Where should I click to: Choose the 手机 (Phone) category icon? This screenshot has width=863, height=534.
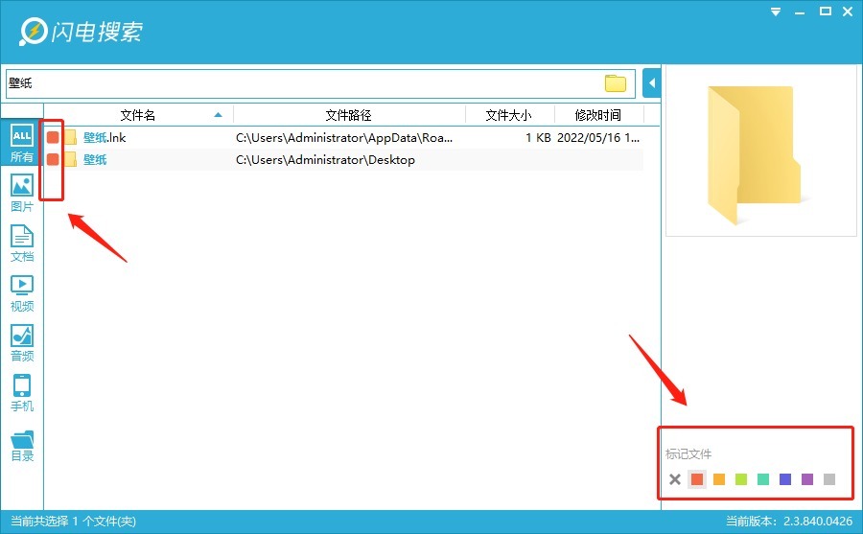tap(21, 392)
